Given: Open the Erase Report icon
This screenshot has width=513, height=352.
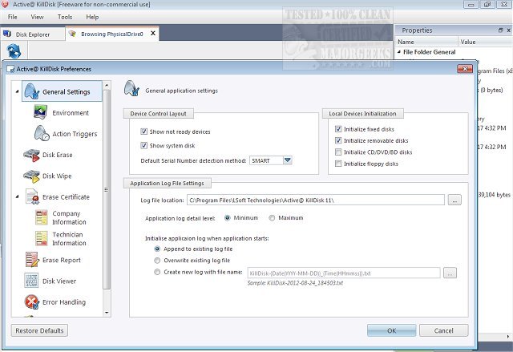Looking at the screenshot, I should point(32,260).
